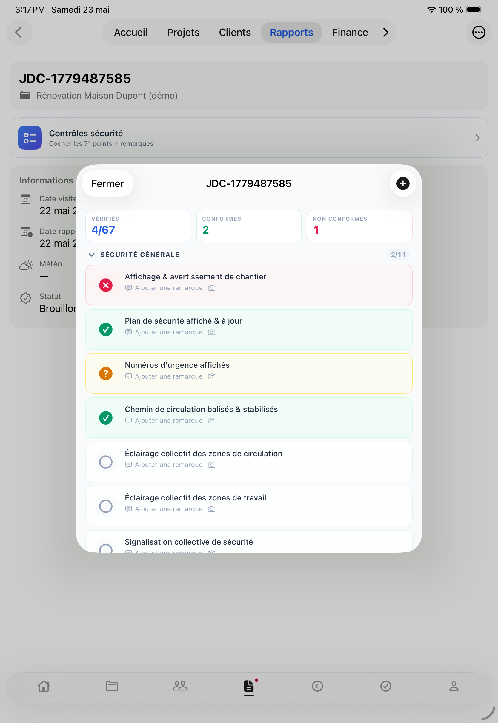Viewport: 498px width, 723px height.
Task: Toggle red X status on Affichage & avertissement
Action: click(x=106, y=285)
